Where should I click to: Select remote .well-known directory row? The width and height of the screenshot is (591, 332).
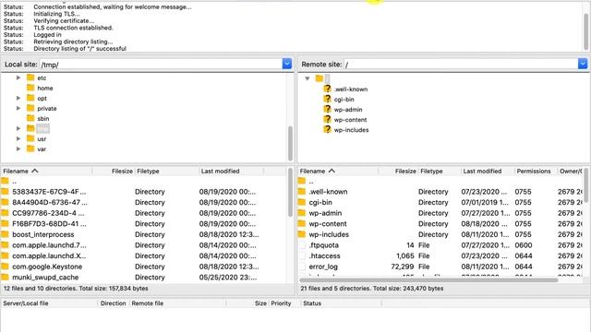[x=440, y=192]
